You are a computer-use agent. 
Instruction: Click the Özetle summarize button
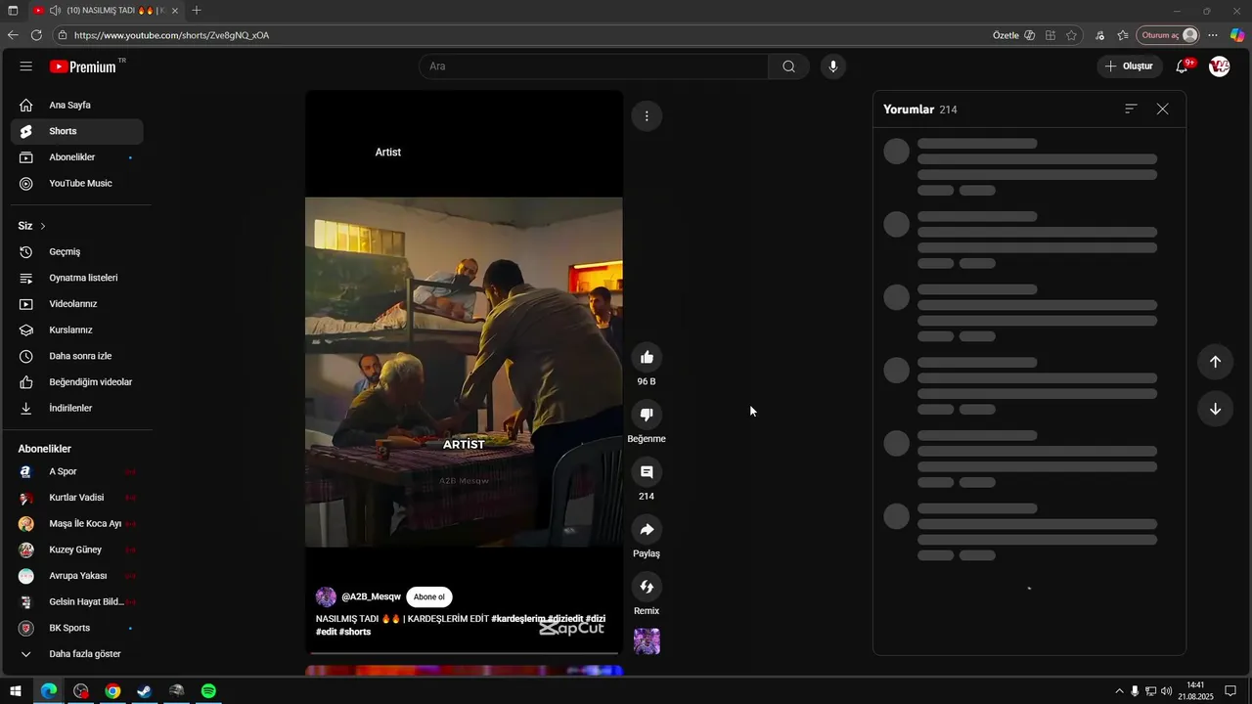[1013, 35]
